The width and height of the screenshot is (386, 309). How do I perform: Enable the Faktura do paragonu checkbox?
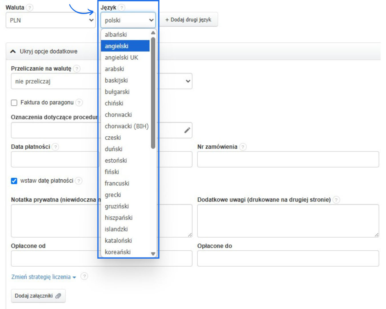click(14, 103)
